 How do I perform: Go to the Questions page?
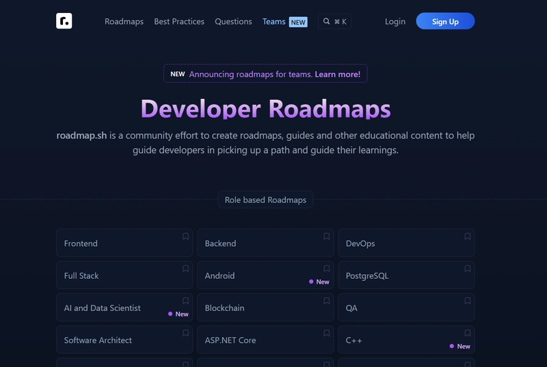[x=233, y=22]
